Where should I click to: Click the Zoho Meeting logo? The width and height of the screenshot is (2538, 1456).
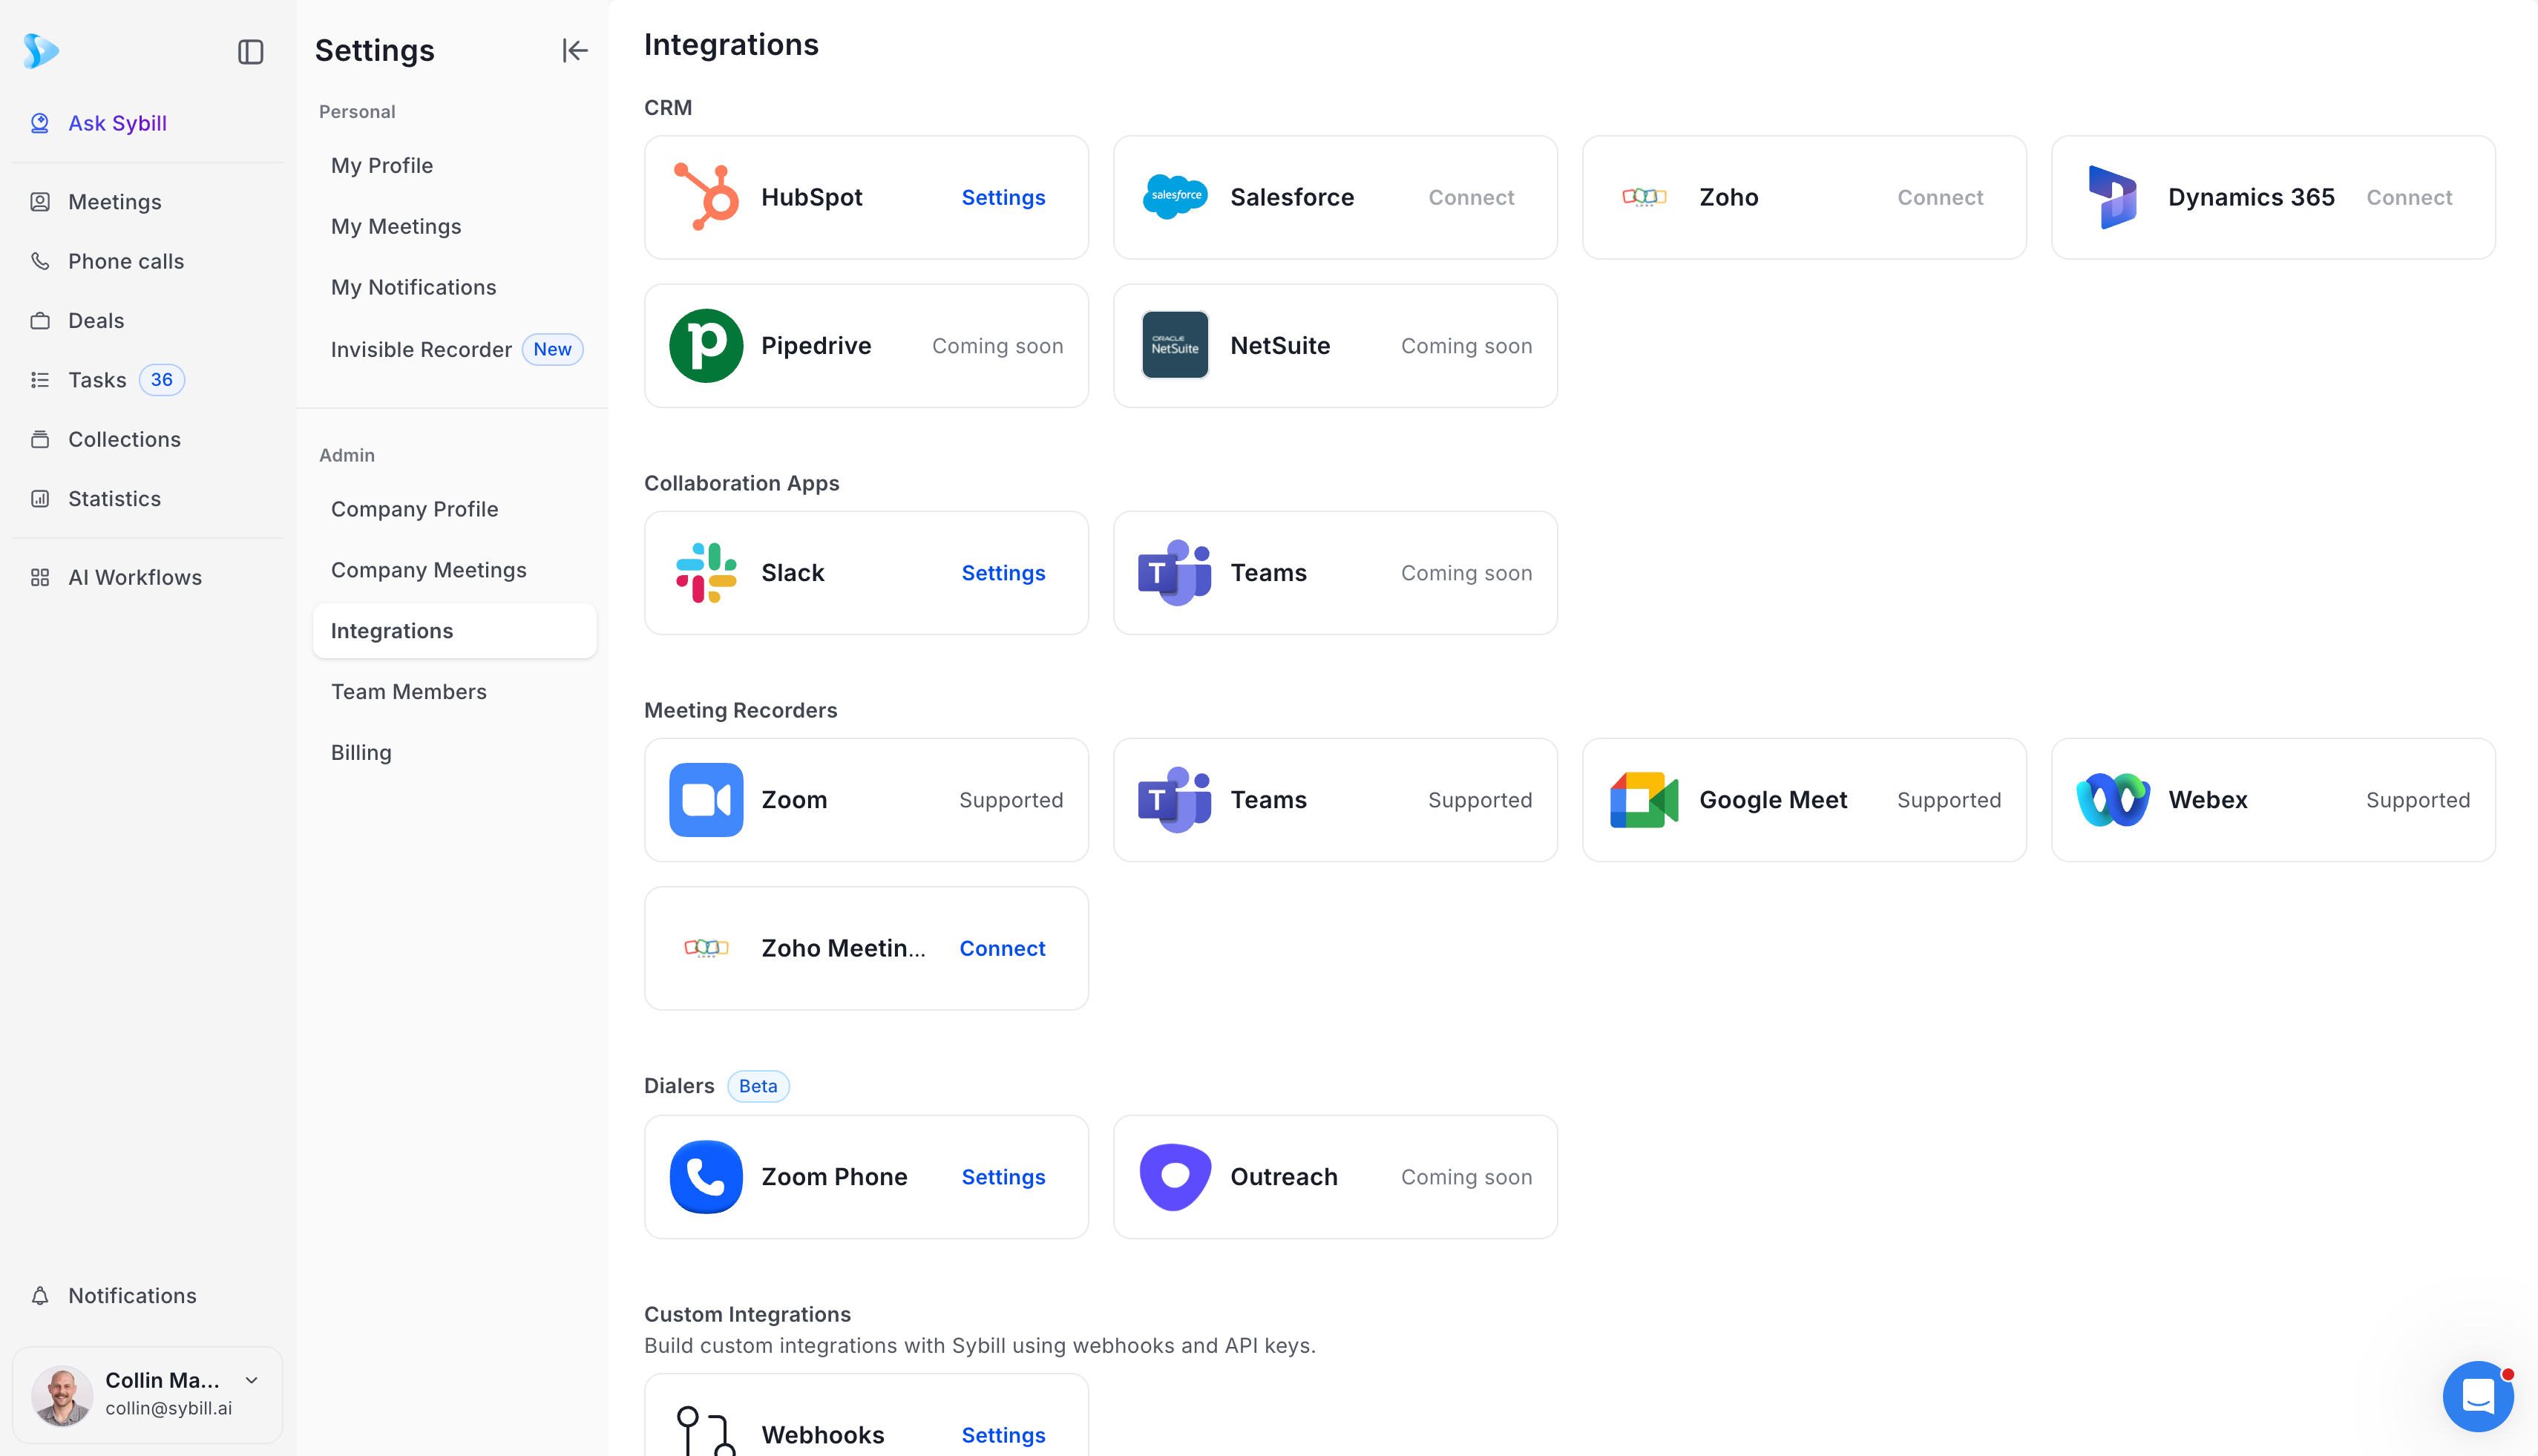coord(706,948)
